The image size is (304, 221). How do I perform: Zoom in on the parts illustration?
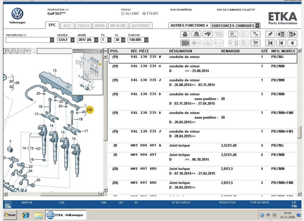(x=8, y=51)
